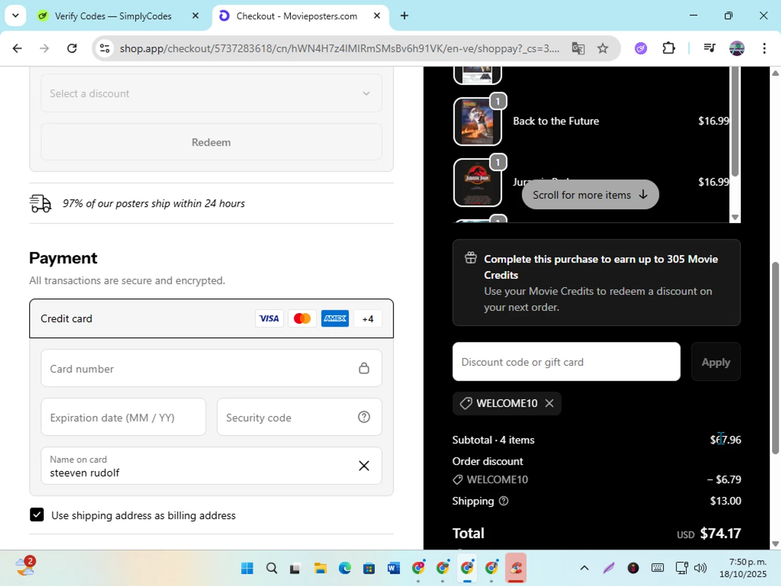Image resolution: width=781 pixels, height=586 pixels.
Task: Open the site information icon in address bar
Action: (105, 48)
